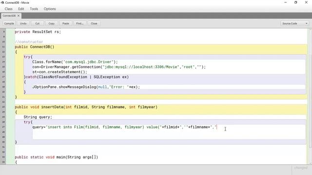
Task: Close the ConnectDB tab with X
Action: pos(19,16)
